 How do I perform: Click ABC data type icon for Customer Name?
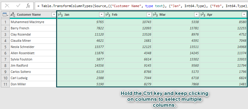[13, 15]
